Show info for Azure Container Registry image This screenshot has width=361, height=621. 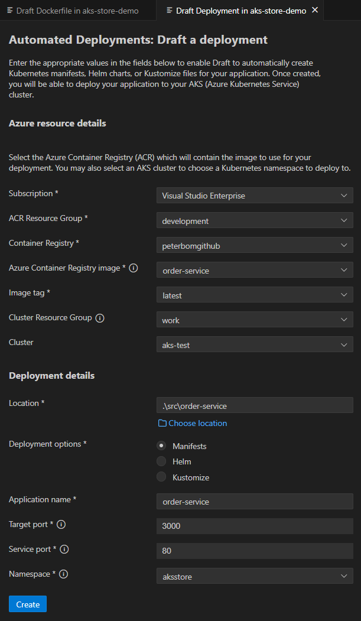coord(134,268)
